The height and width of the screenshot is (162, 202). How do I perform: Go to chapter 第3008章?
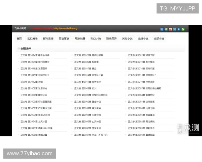(x=85, y=88)
